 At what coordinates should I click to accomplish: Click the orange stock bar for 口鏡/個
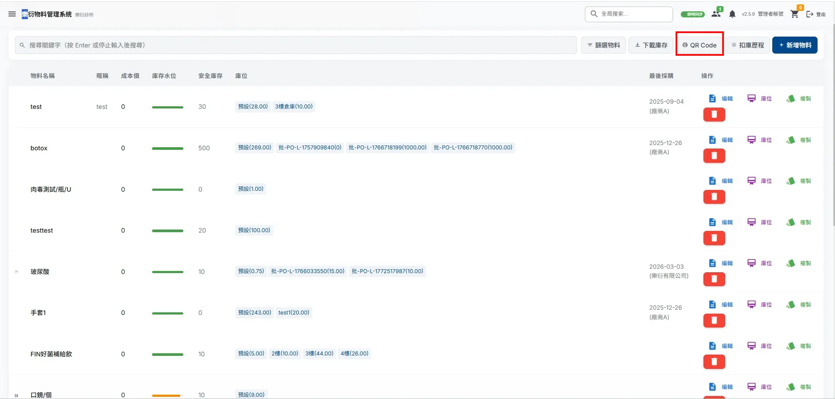168,396
